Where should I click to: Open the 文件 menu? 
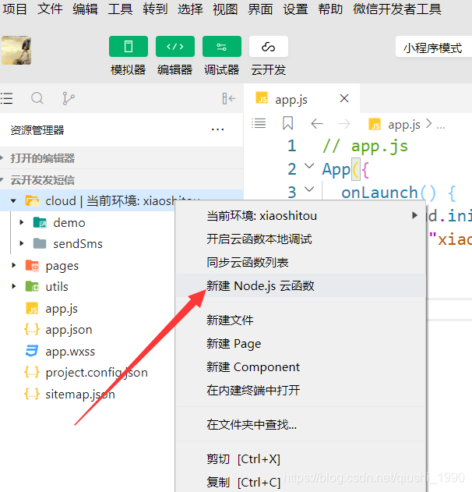pyautogui.click(x=50, y=9)
